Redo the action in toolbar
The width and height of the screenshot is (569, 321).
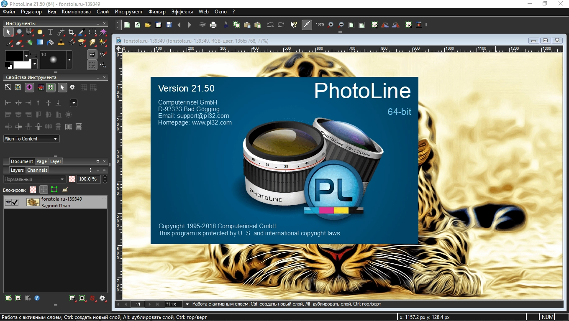point(281,25)
